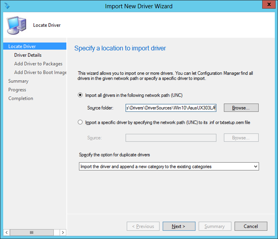Select Add Driver to Packages step
The height and width of the screenshot is (239, 278).
coord(38,64)
